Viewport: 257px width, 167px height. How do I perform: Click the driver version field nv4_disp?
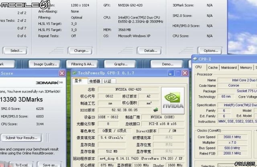point(141,159)
